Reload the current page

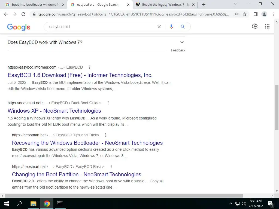[23, 14]
